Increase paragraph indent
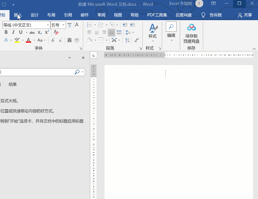 pyautogui.click(x=133, y=25)
